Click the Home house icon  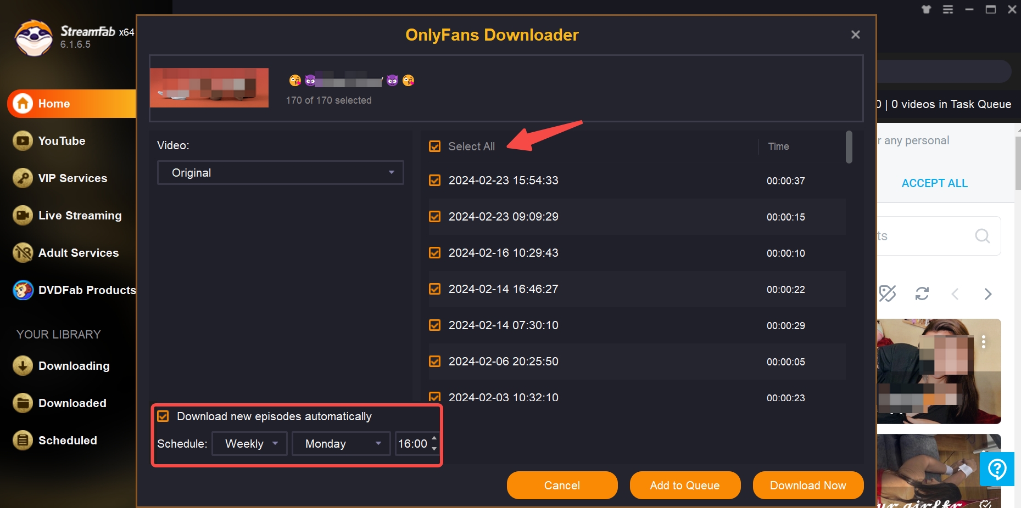click(23, 104)
